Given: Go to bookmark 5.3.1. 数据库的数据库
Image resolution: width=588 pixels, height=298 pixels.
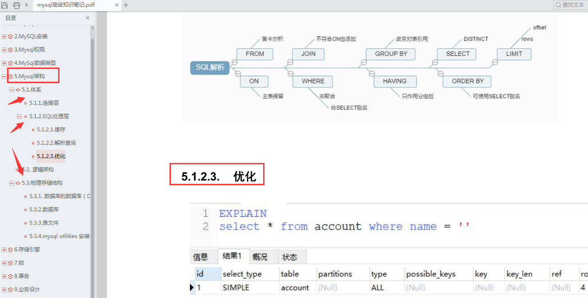Looking at the screenshot, I should (x=59, y=196).
